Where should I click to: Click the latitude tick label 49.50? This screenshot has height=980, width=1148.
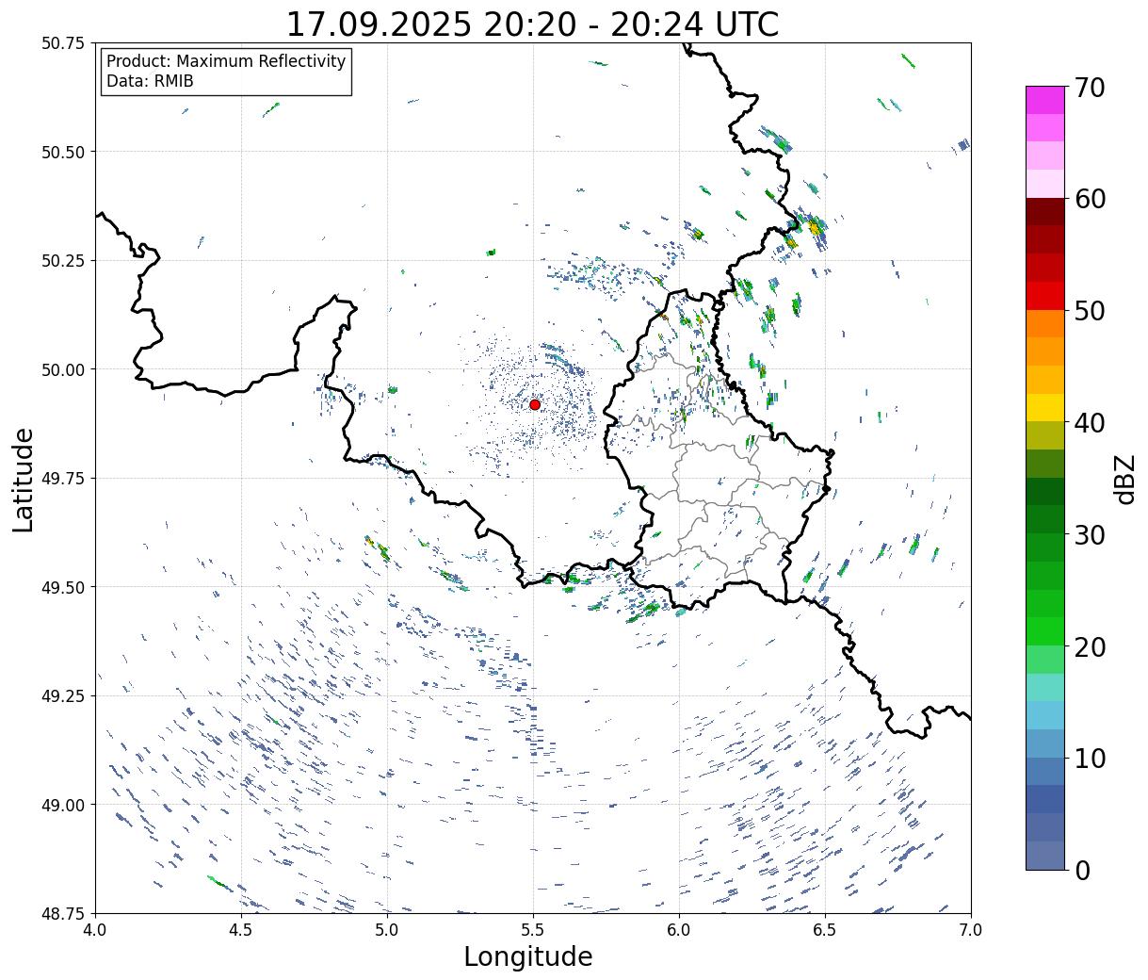coord(63,587)
